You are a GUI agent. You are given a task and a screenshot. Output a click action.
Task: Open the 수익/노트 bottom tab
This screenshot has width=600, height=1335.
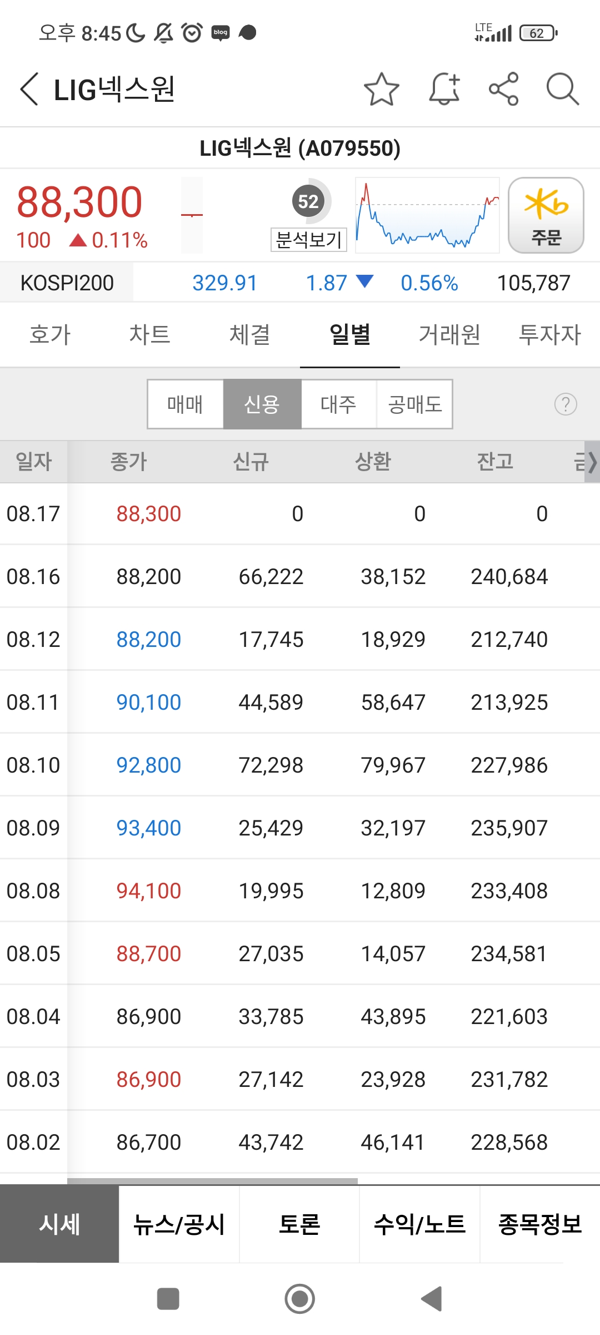419,1224
